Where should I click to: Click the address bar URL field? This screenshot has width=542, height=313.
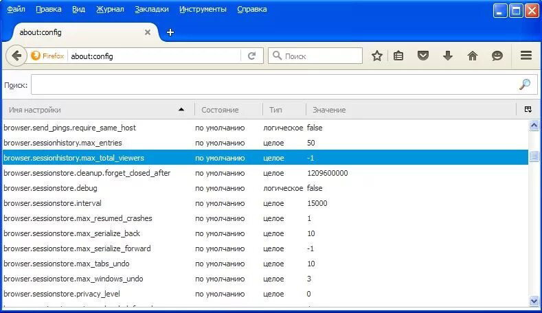click(x=155, y=56)
